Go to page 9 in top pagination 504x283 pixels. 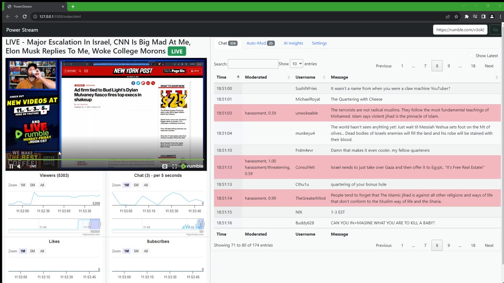tap(448, 66)
